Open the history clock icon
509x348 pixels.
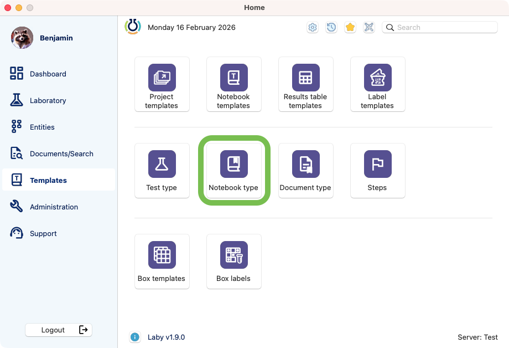click(331, 27)
